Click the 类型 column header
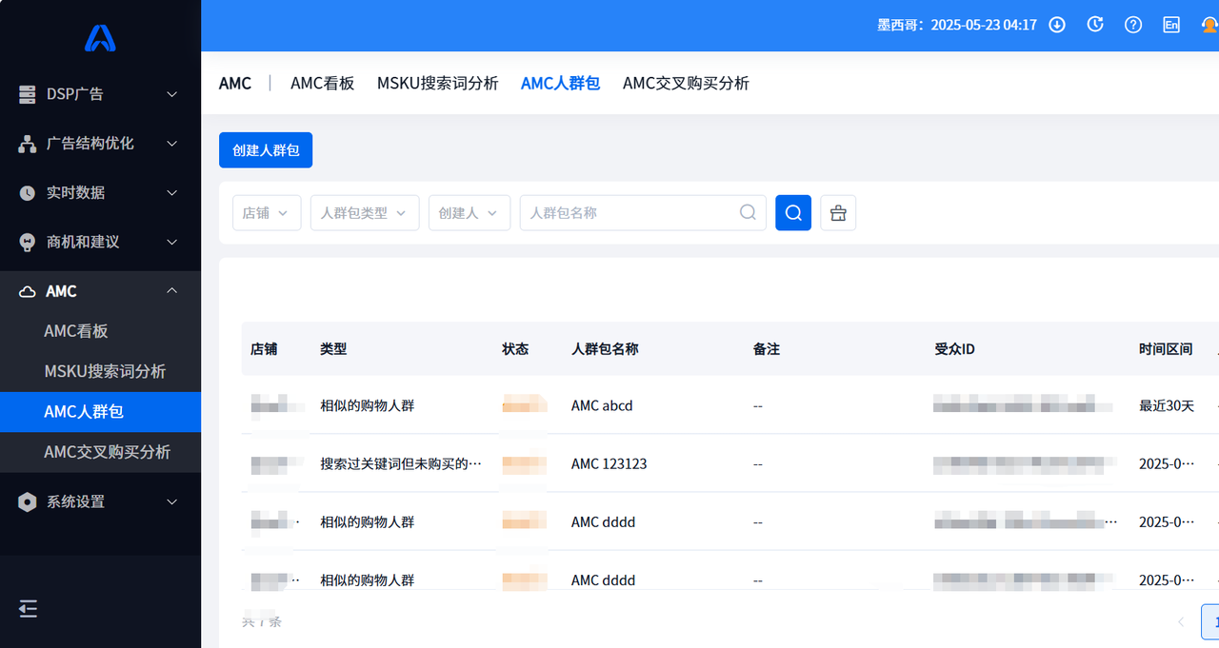The image size is (1219, 648). [x=333, y=349]
